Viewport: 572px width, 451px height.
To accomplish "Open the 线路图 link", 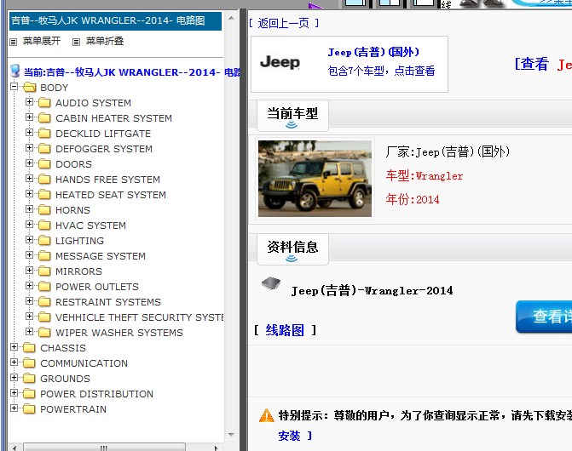I will (x=285, y=330).
